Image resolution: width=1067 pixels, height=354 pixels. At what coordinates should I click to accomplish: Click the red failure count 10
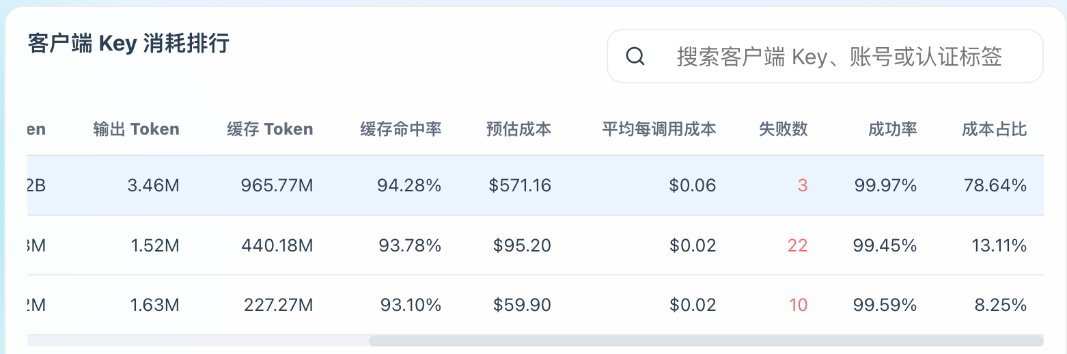(799, 305)
